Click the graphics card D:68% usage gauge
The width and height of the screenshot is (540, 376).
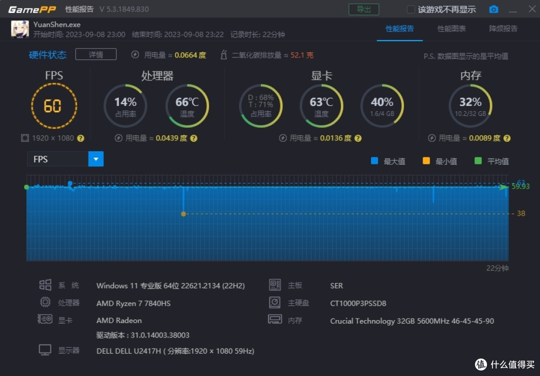point(260,106)
